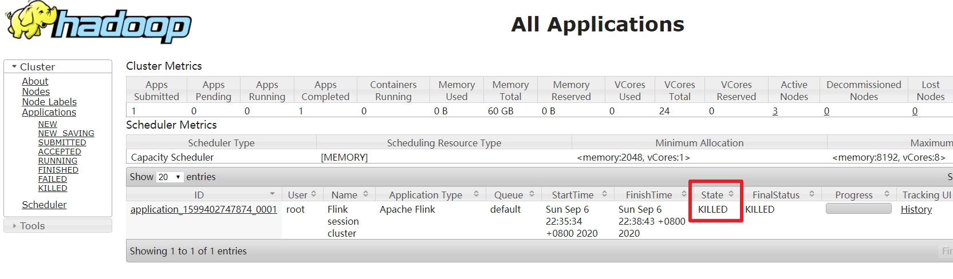The width and height of the screenshot is (953, 279).
Task: Click the Name column sort arrows
Action: click(366, 194)
